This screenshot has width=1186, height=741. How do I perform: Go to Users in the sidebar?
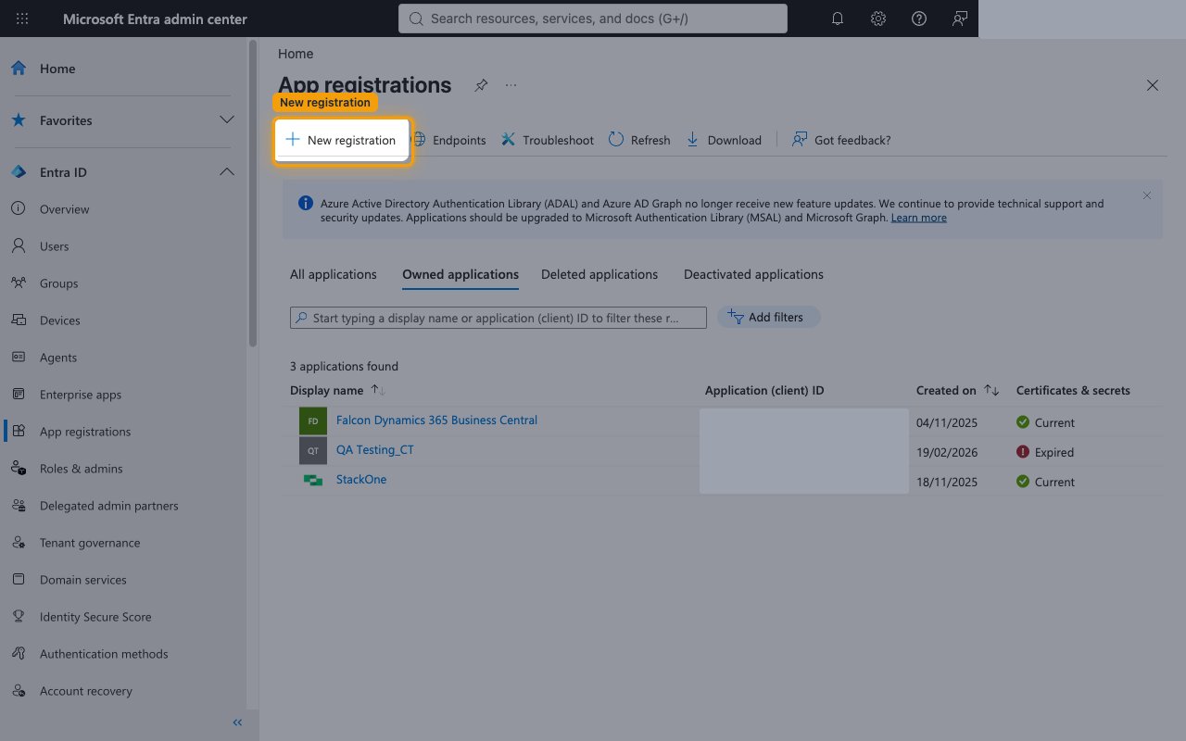pos(55,246)
